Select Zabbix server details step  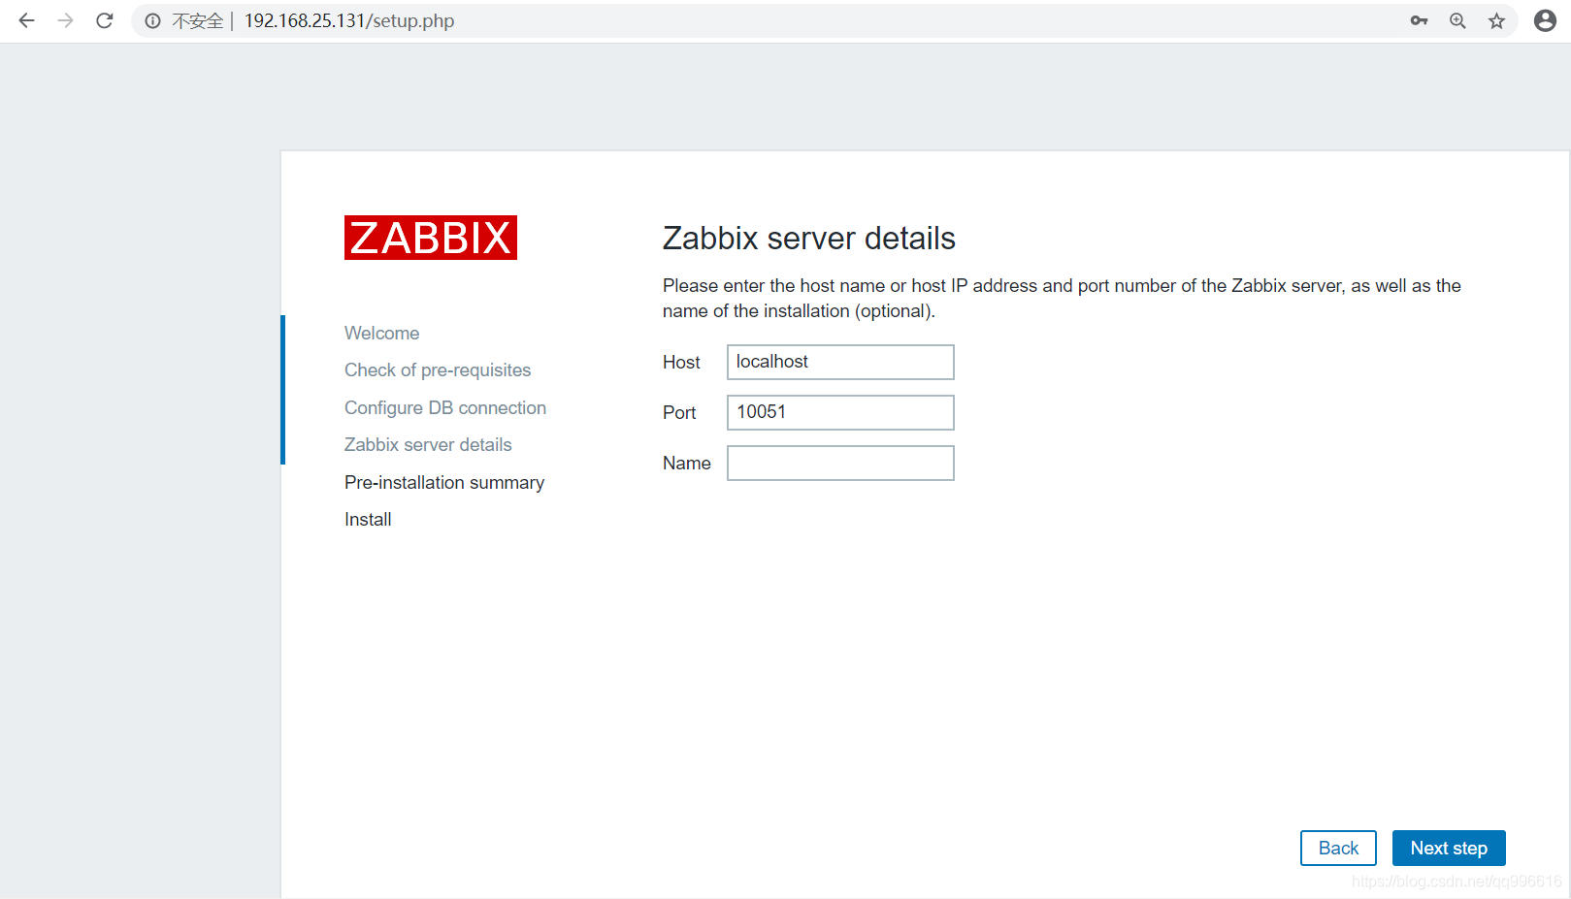click(428, 444)
